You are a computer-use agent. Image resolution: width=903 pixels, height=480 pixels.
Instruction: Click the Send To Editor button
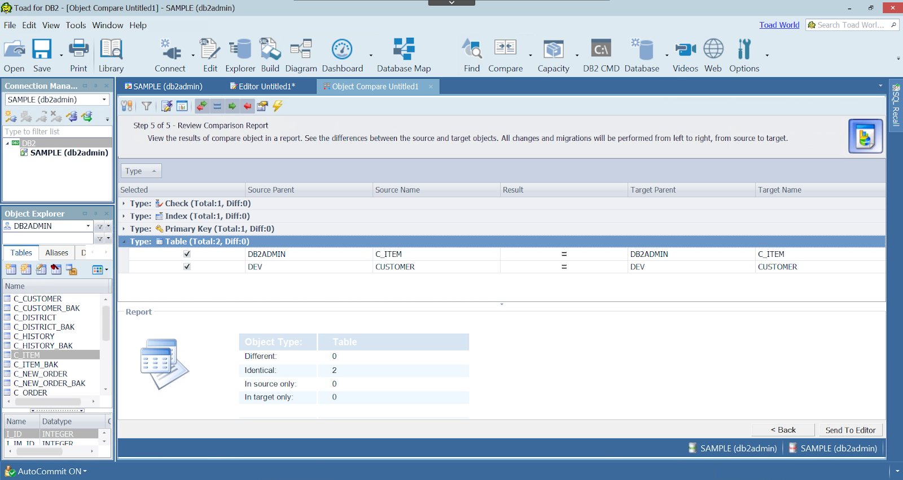(x=851, y=430)
